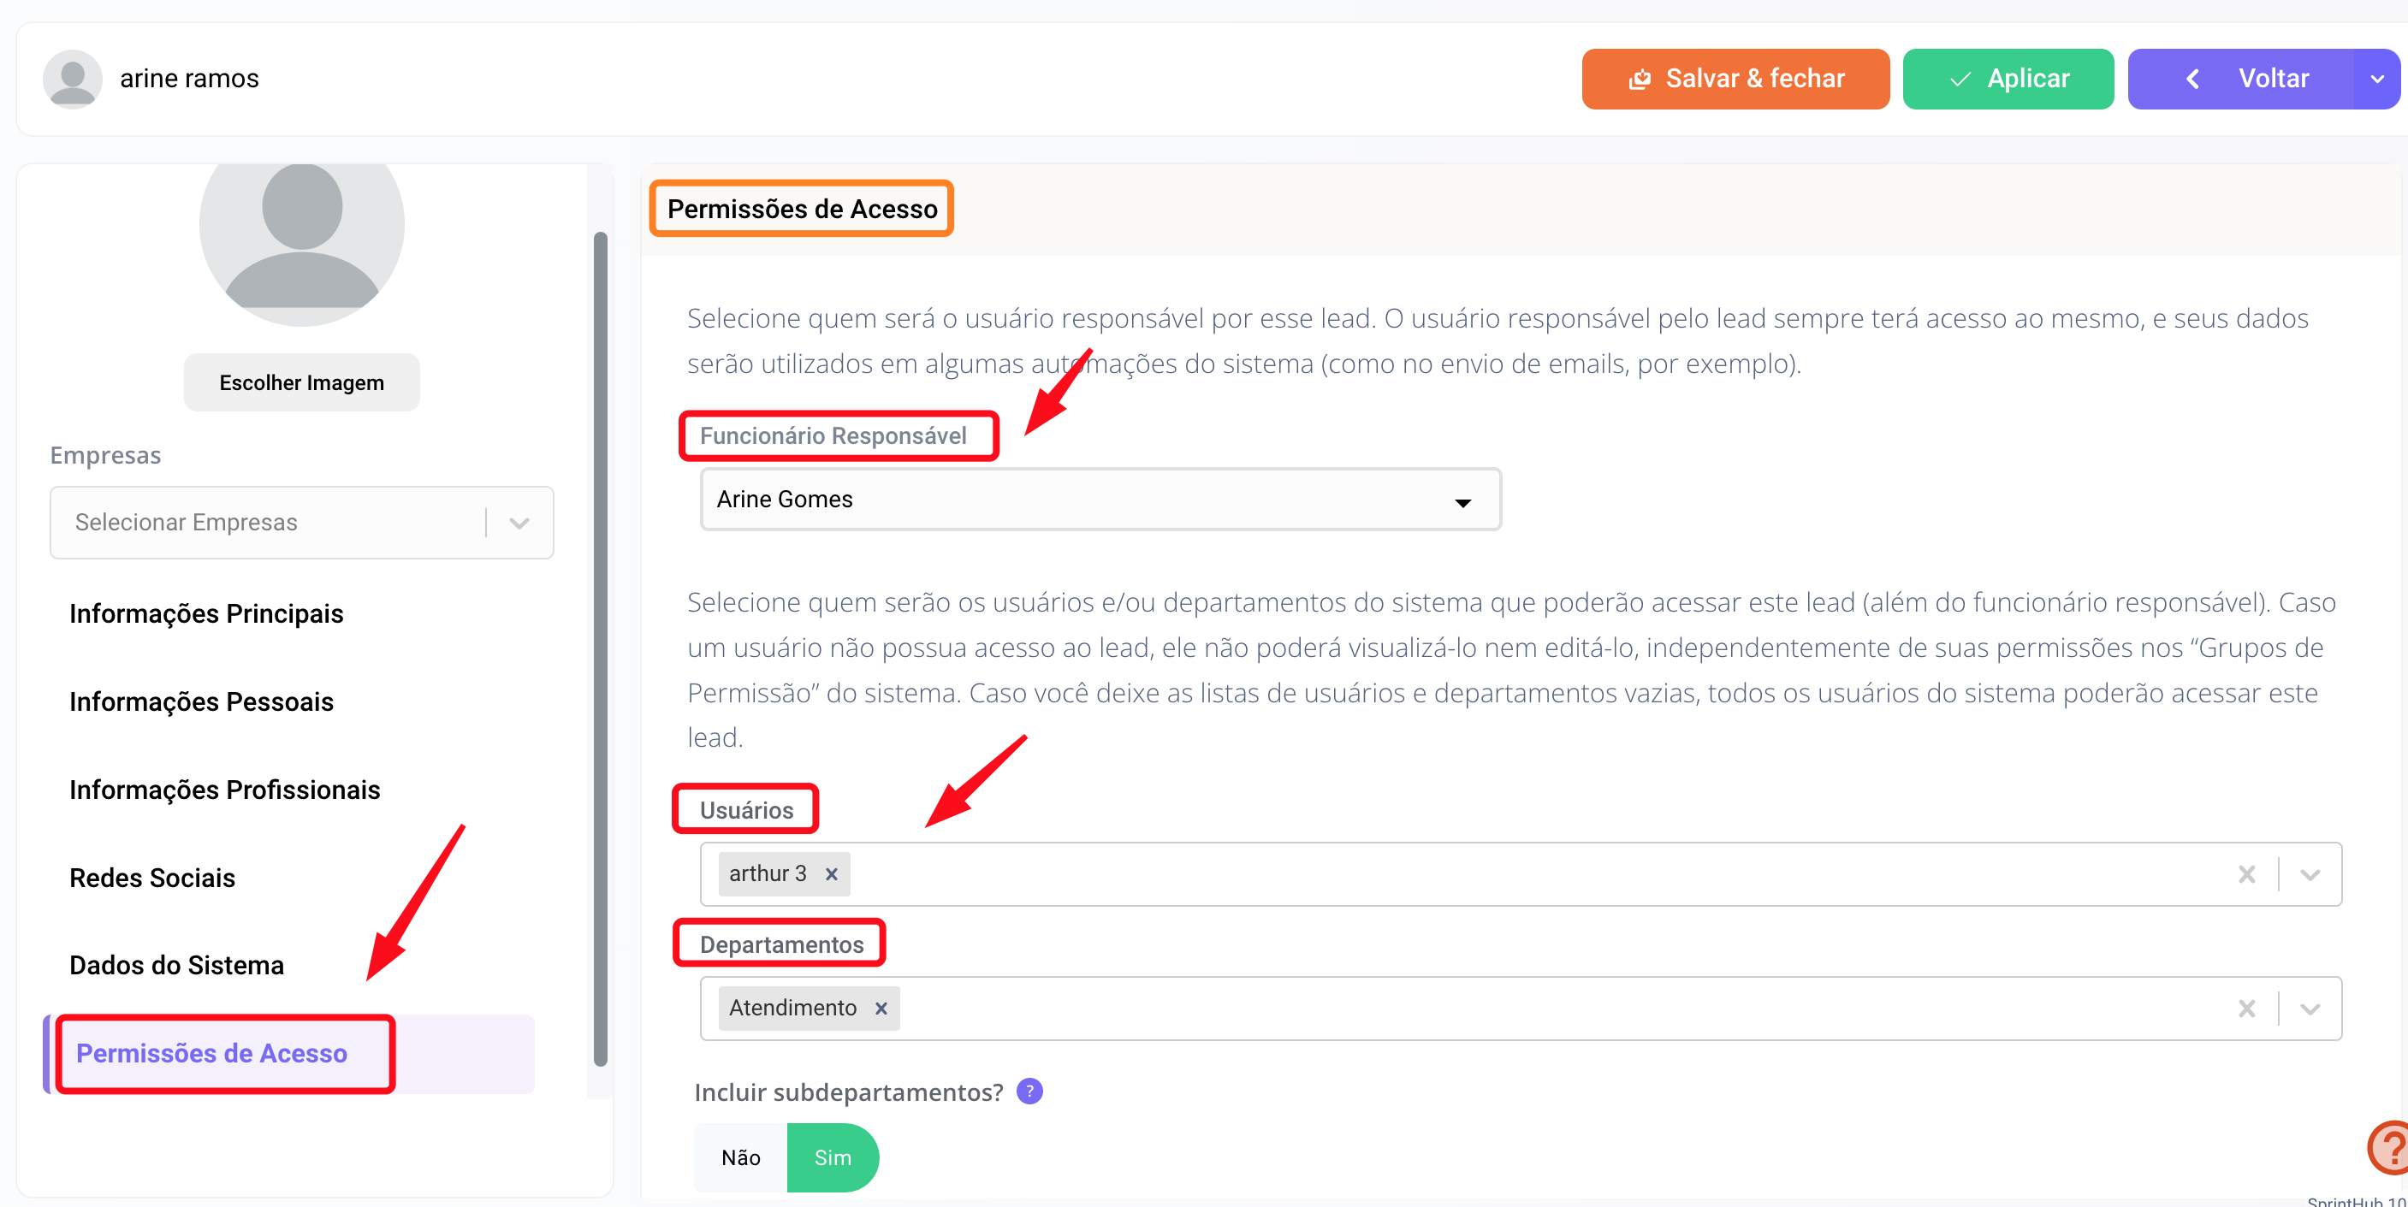The height and width of the screenshot is (1207, 2408).
Task: Open the Voltar button dropdown arrow
Action: [x=2376, y=79]
